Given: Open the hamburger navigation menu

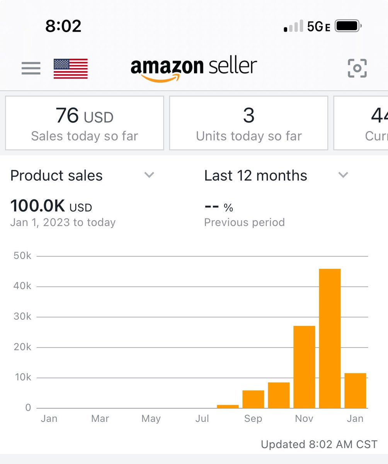Looking at the screenshot, I should [31, 68].
